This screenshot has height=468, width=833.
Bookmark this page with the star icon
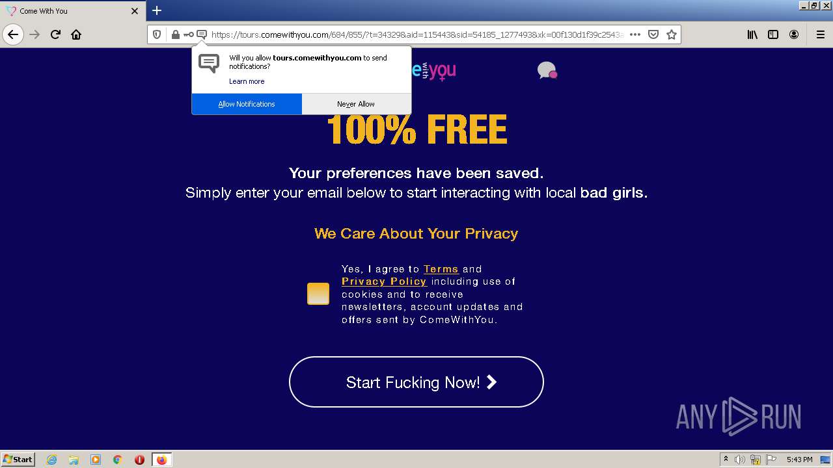pyautogui.click(x=672, y=34)
